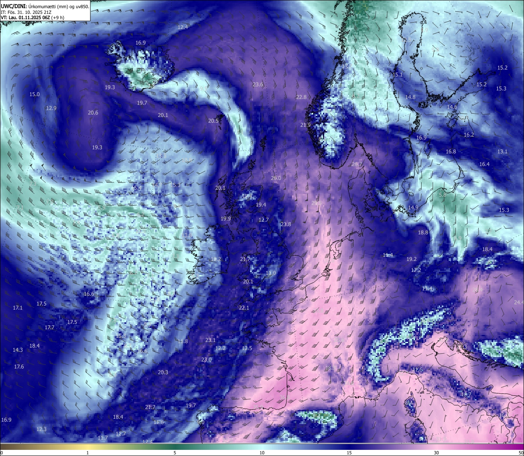Click the 14.3 value label
Screen dimensions: 524x456
pyautogui.click(x=18, y=350)
